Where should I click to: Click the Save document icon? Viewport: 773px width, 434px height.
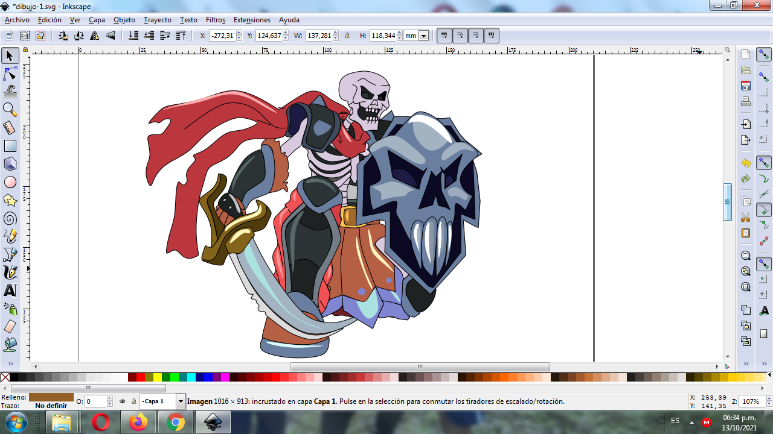coord(746,86)
